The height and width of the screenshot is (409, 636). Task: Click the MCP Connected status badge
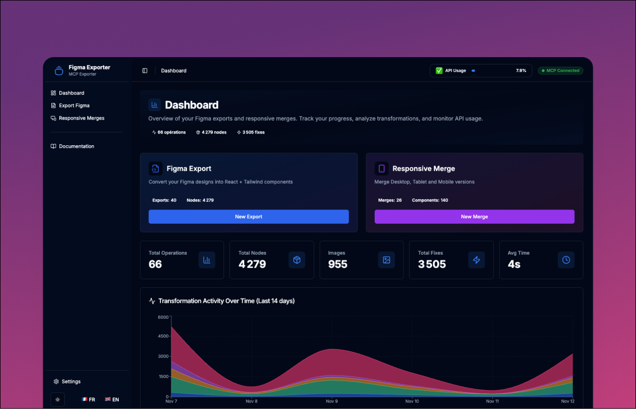(x=561, y=70)
